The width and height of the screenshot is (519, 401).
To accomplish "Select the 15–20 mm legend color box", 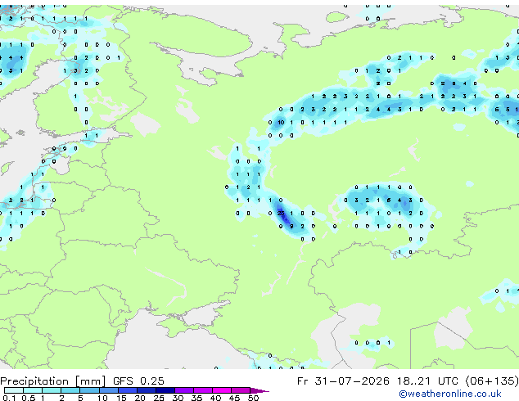I will (127, 390).
